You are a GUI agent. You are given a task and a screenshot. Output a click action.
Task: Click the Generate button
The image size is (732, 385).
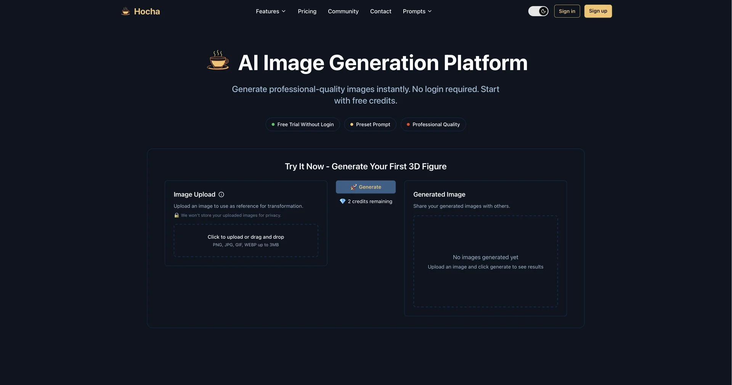pyautogui.click(x=366, y=187)
